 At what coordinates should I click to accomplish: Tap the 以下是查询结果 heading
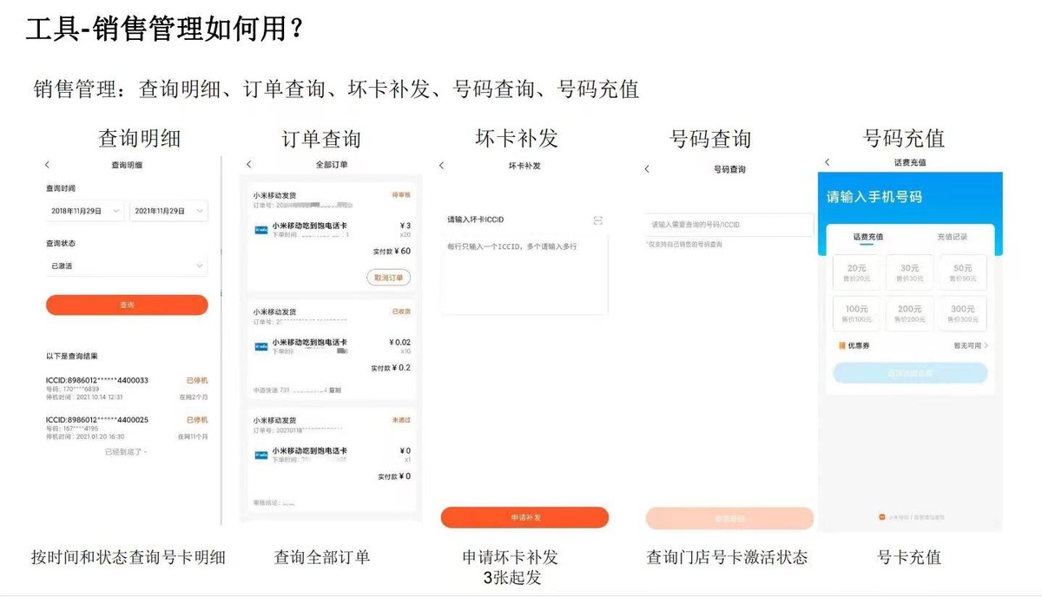tap(72, 357)
